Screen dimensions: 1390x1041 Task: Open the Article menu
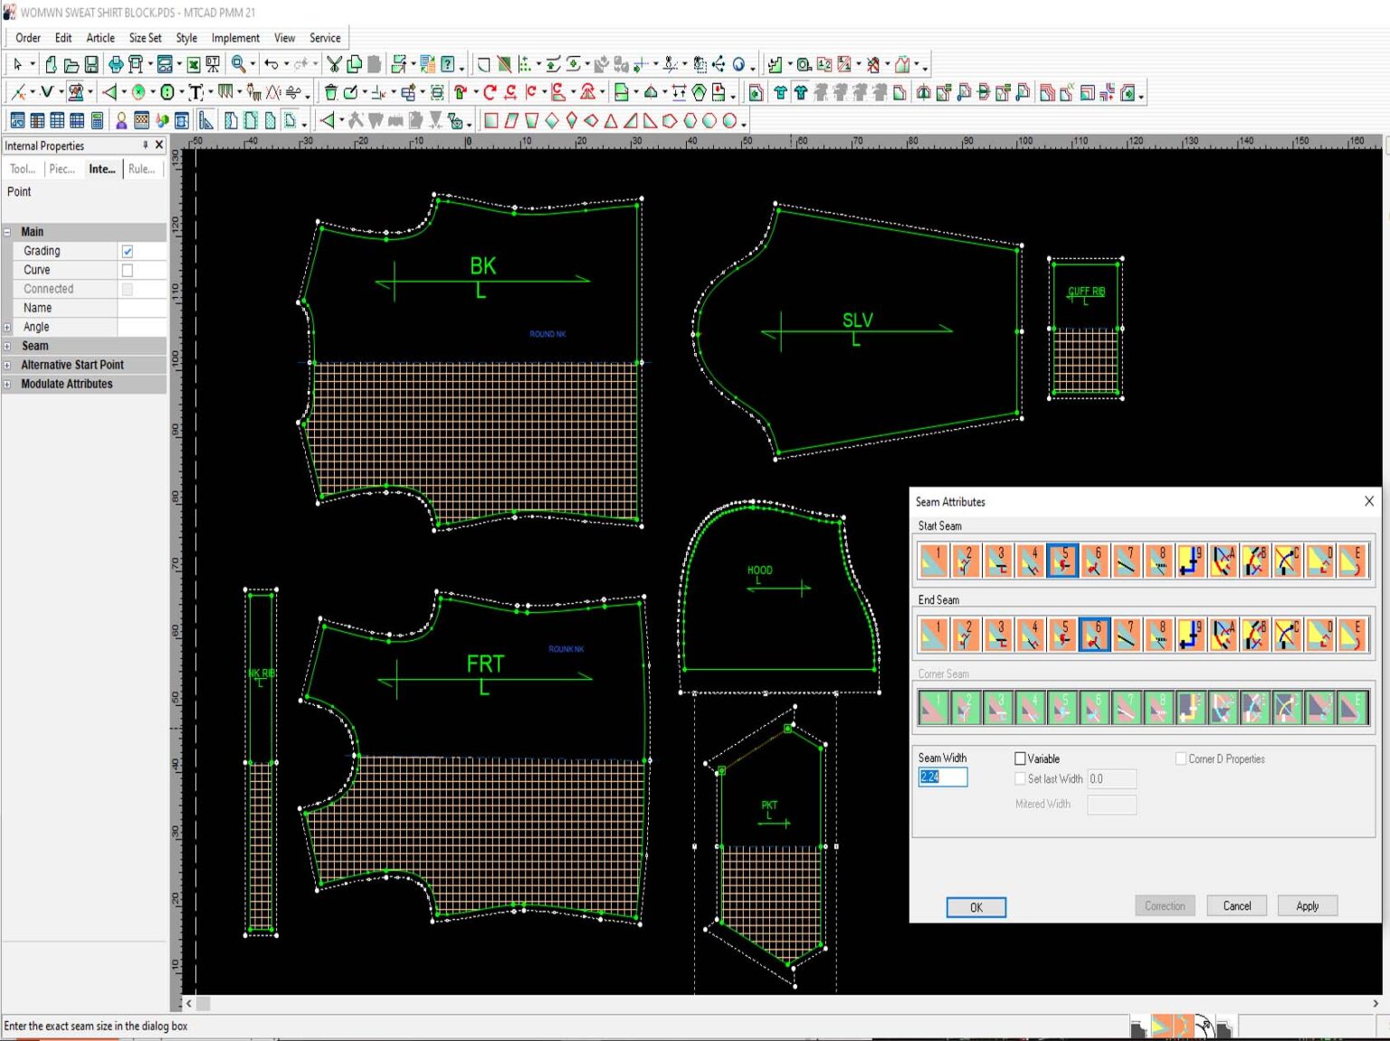pos(100,38)
